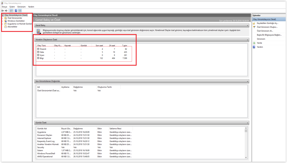
Task: Click the Yardım question mark icon in Eylemler
Action: coord(254,47)
